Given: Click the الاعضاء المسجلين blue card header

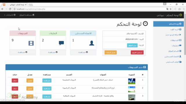Looking at the screenshot, I should 83,34.
